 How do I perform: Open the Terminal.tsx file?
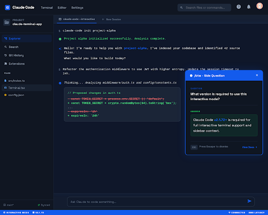(x=27, y=88)
